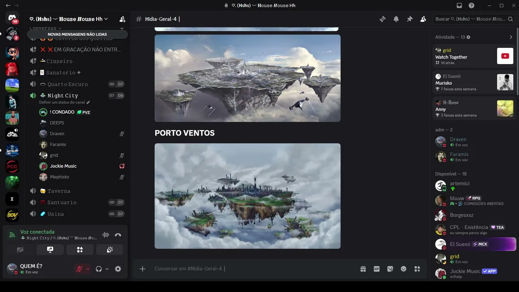Expand the Atividade section with its chevron

click(511, 37)
